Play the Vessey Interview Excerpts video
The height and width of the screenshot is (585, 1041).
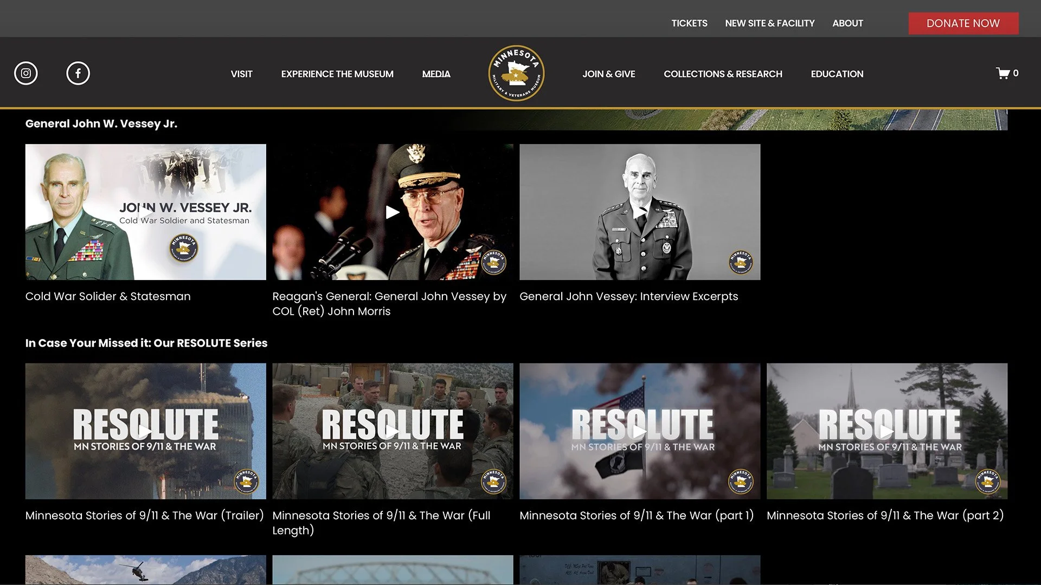640,212
